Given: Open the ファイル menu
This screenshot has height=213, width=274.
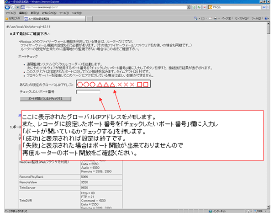Looking at the screenshot, I should coord(11,13).
